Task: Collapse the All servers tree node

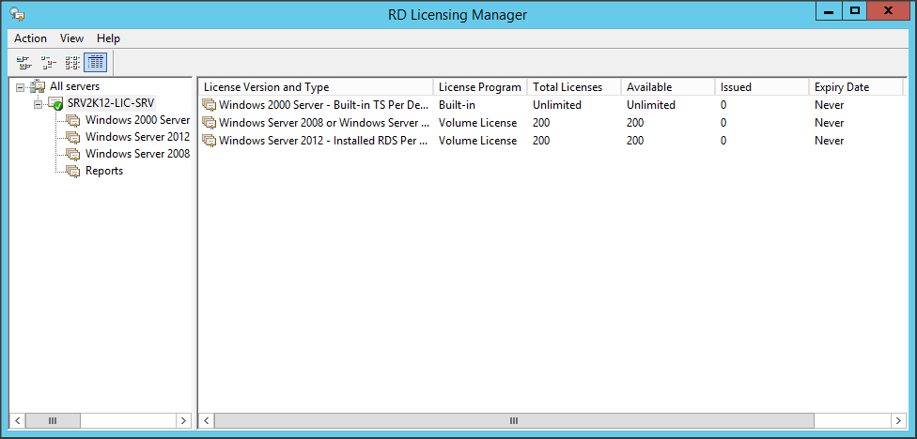Action: click(x=21, y=87)
